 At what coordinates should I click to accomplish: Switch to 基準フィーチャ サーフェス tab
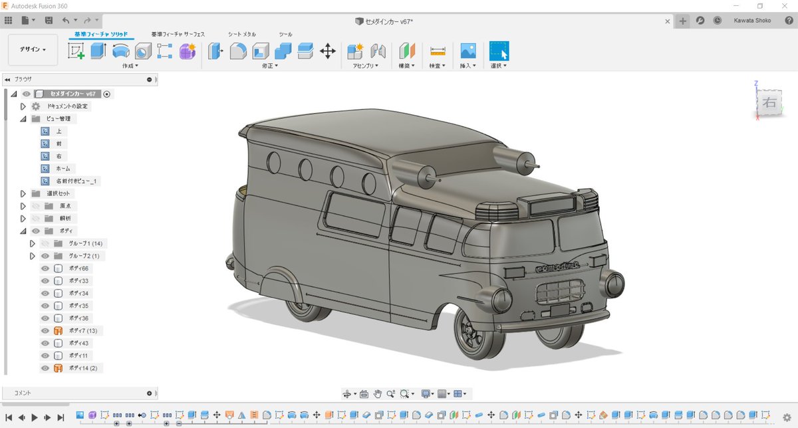(x=178, y=34)
